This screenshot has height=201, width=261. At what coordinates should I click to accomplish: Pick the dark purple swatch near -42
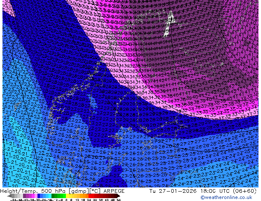(x=24, y=196)
